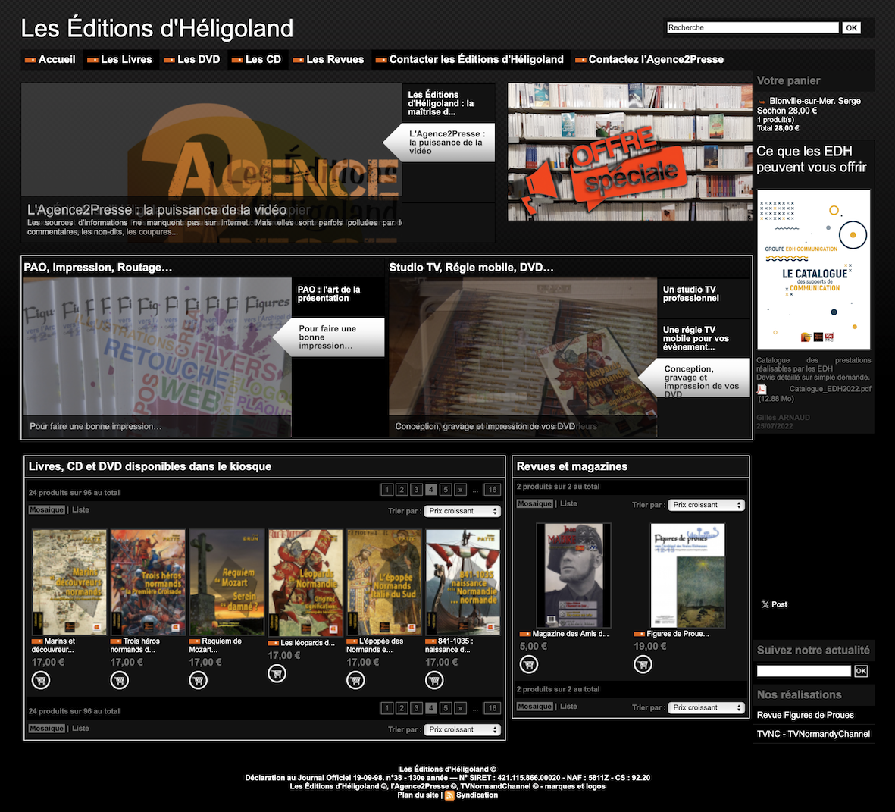Open TVNC - TVNormandyChannel link

tap(813, 734)
